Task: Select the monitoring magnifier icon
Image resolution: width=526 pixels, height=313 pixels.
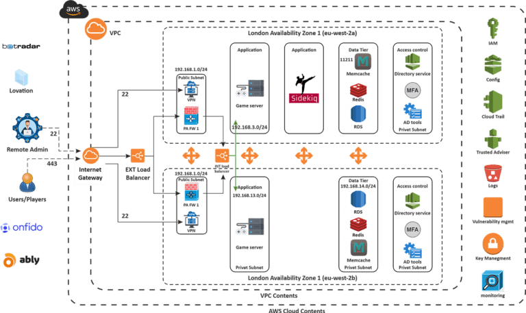Action: 492,281
